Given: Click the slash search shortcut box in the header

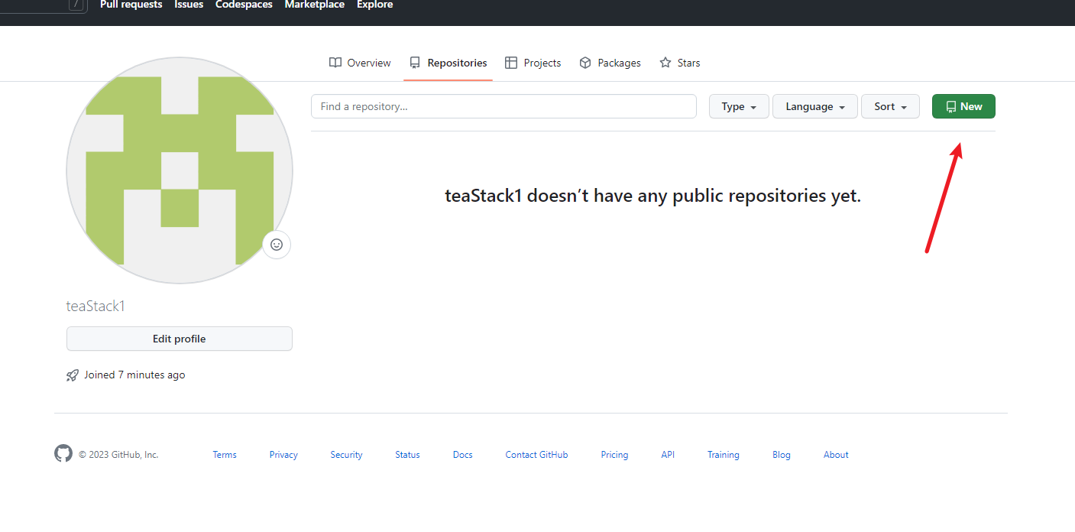Looking at the screenshot, I should tap(76, 5).
